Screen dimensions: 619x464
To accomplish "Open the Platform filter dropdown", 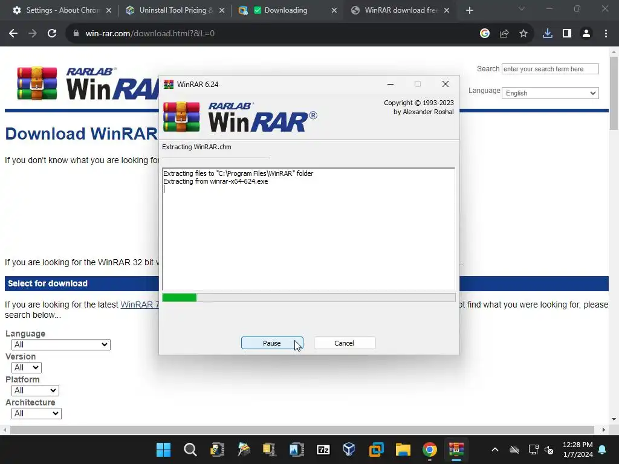I will click(35, 391).
